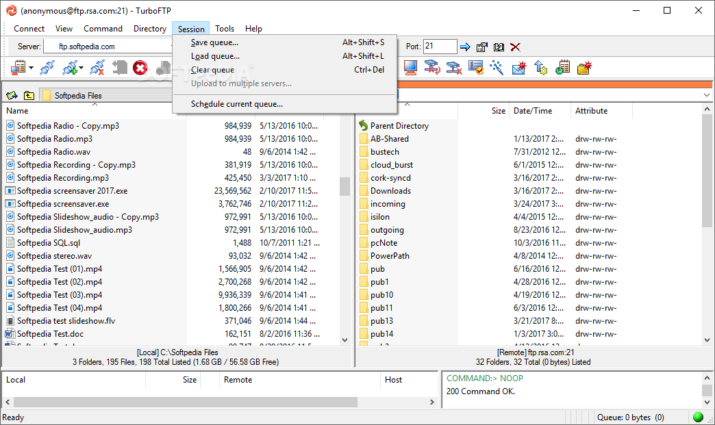Click the log pane scroll up arrow
The height and width of the screenshot is (425, 715).
point(707,378)
